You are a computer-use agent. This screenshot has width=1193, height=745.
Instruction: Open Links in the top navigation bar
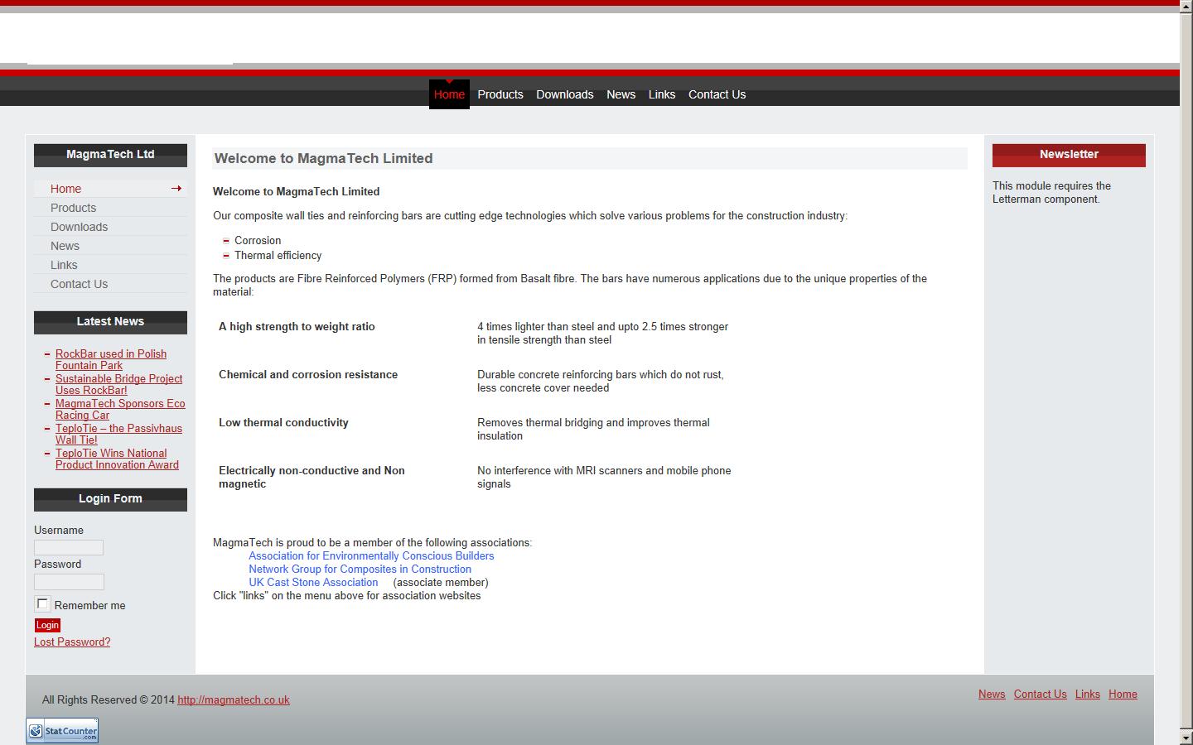(x=662, y=94)
